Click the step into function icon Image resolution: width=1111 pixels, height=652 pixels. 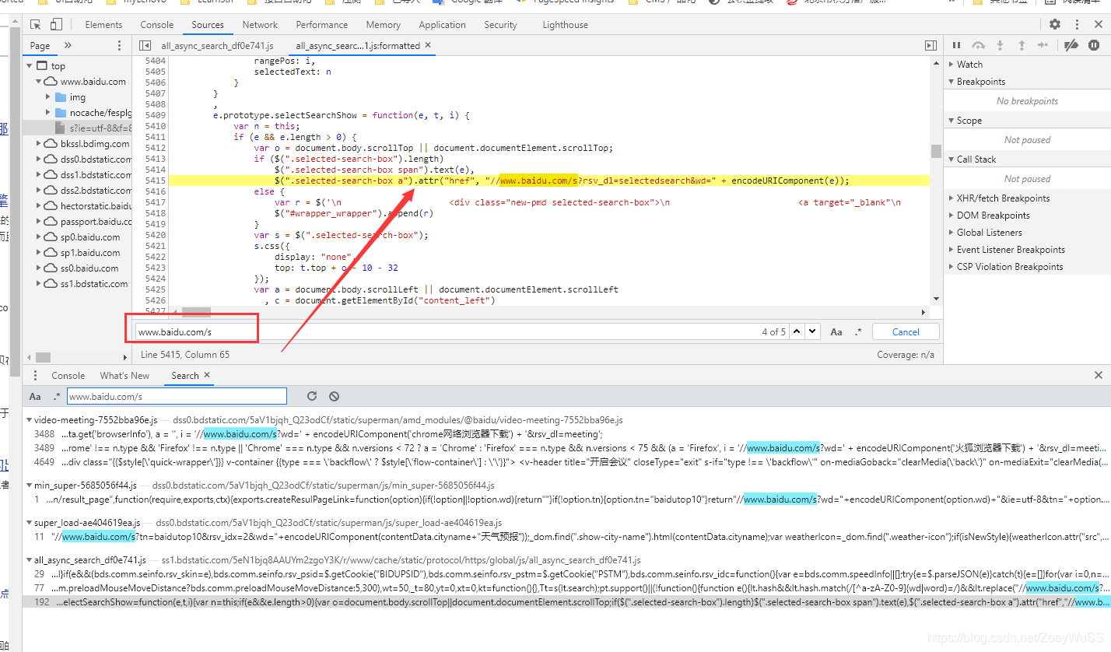tap(1001, 46)
